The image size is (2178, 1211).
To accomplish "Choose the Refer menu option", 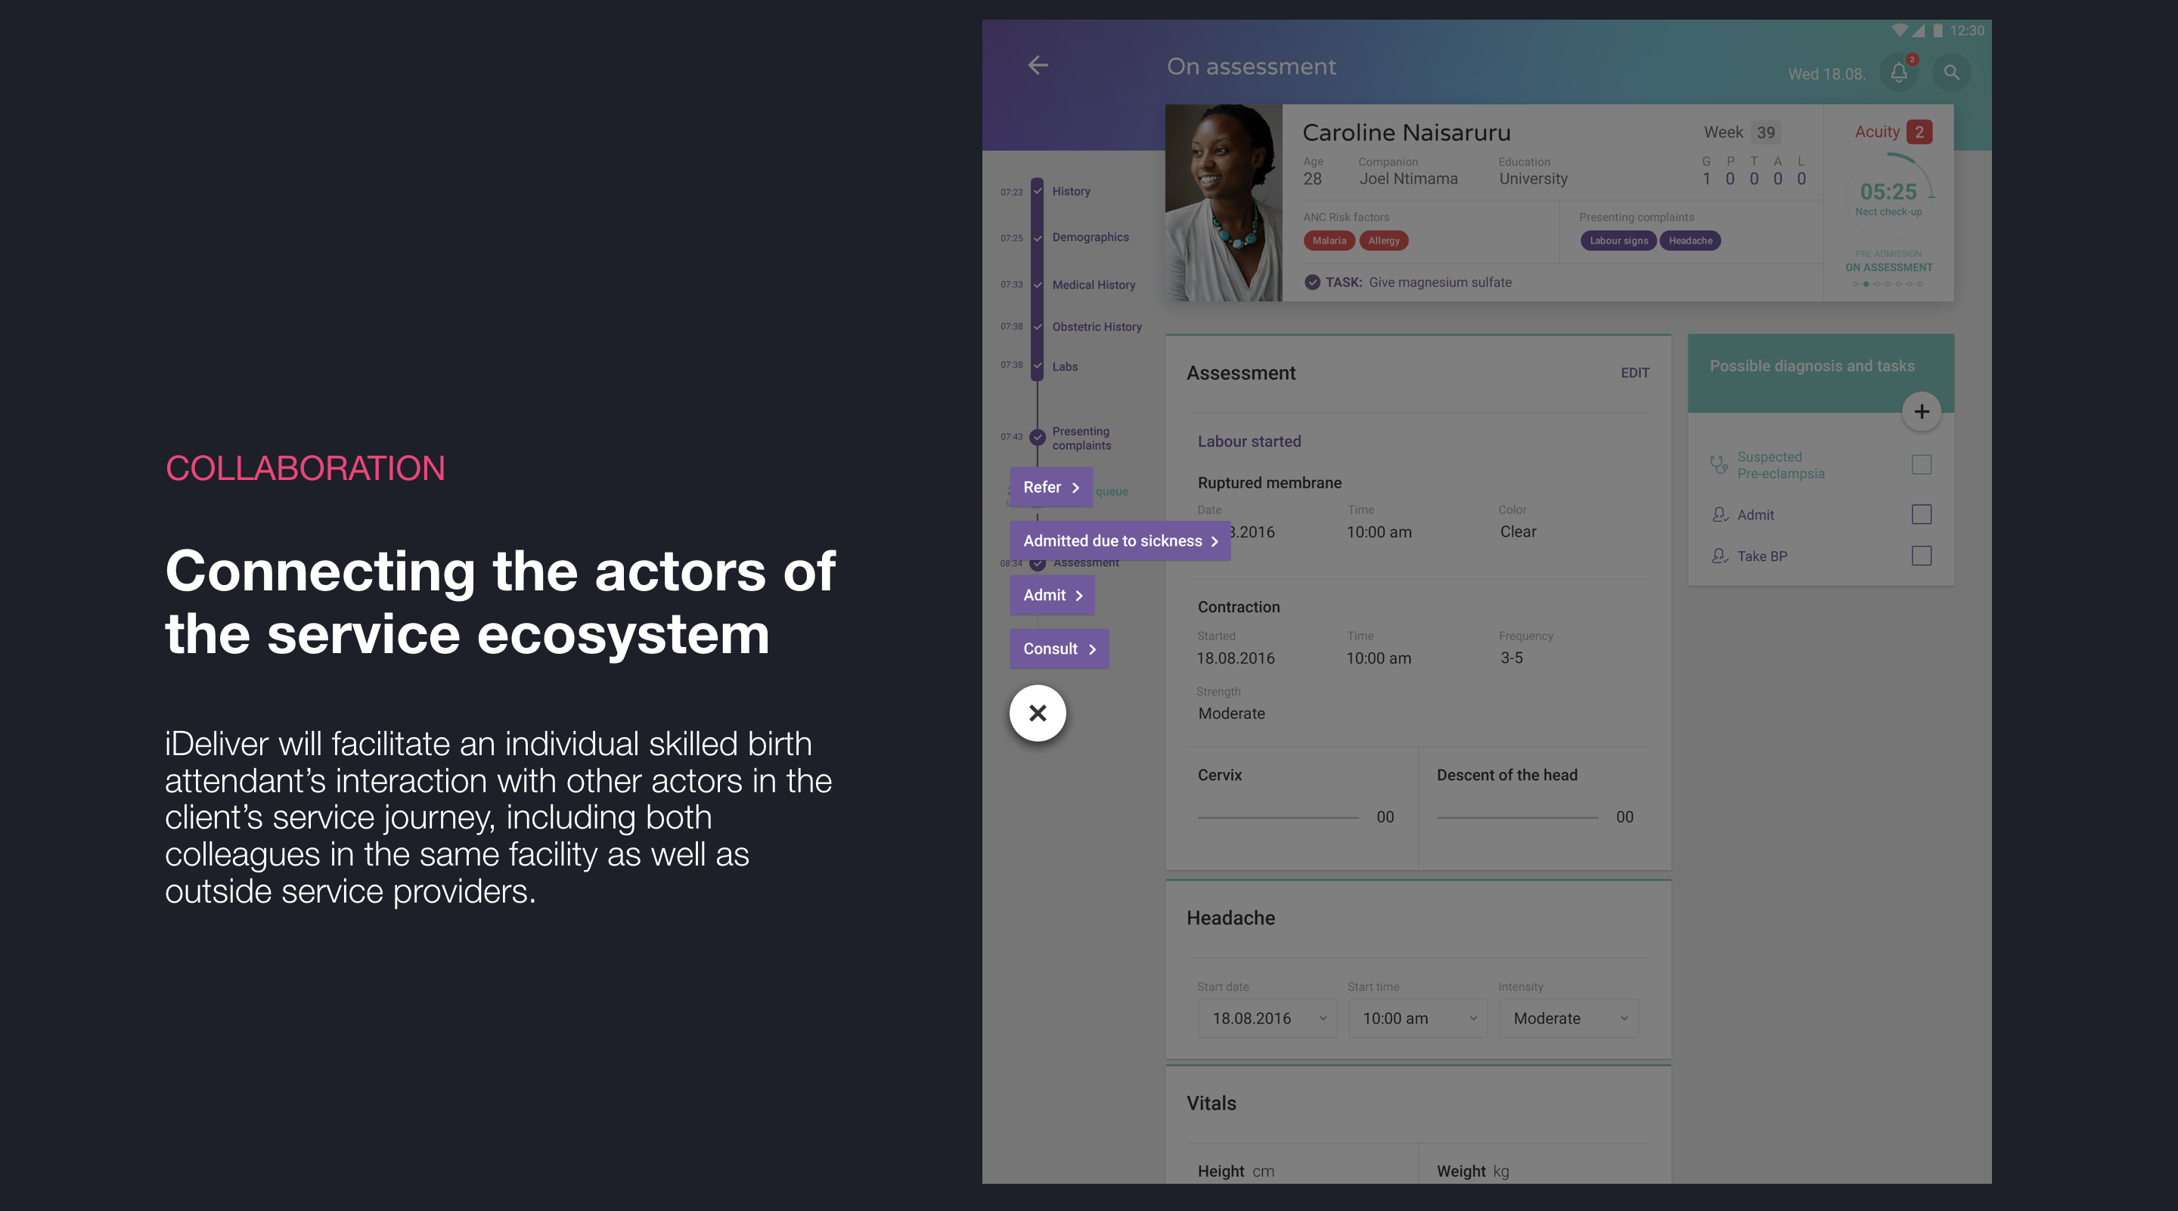I will 1051,488.
